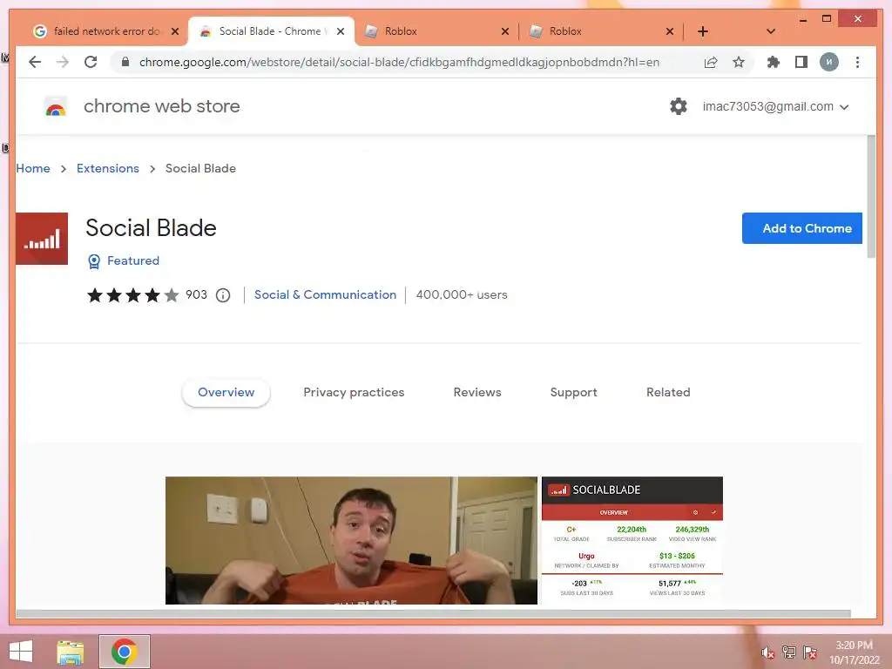Open Web Store settings gear
892x669 pixels.
pos(678,106)
